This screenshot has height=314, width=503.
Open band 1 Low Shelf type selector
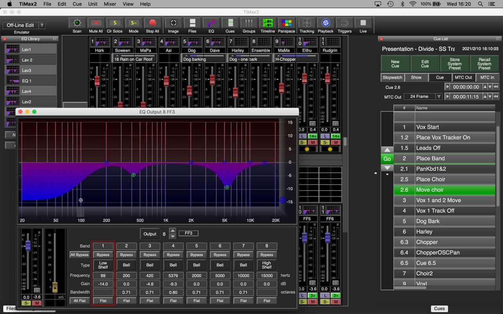click(103, 265)
